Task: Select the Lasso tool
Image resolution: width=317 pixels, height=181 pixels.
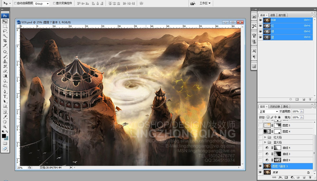Action: (x=5, y=31)
